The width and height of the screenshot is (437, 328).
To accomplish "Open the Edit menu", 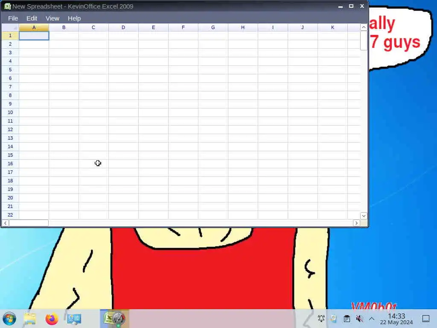I will (32, 18).
